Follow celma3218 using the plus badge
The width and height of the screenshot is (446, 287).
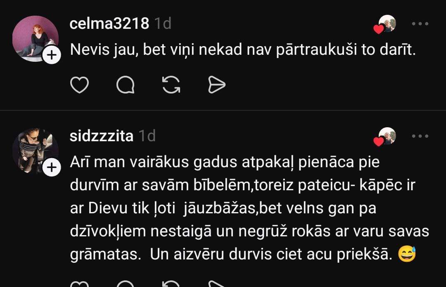tap(52, 55)
